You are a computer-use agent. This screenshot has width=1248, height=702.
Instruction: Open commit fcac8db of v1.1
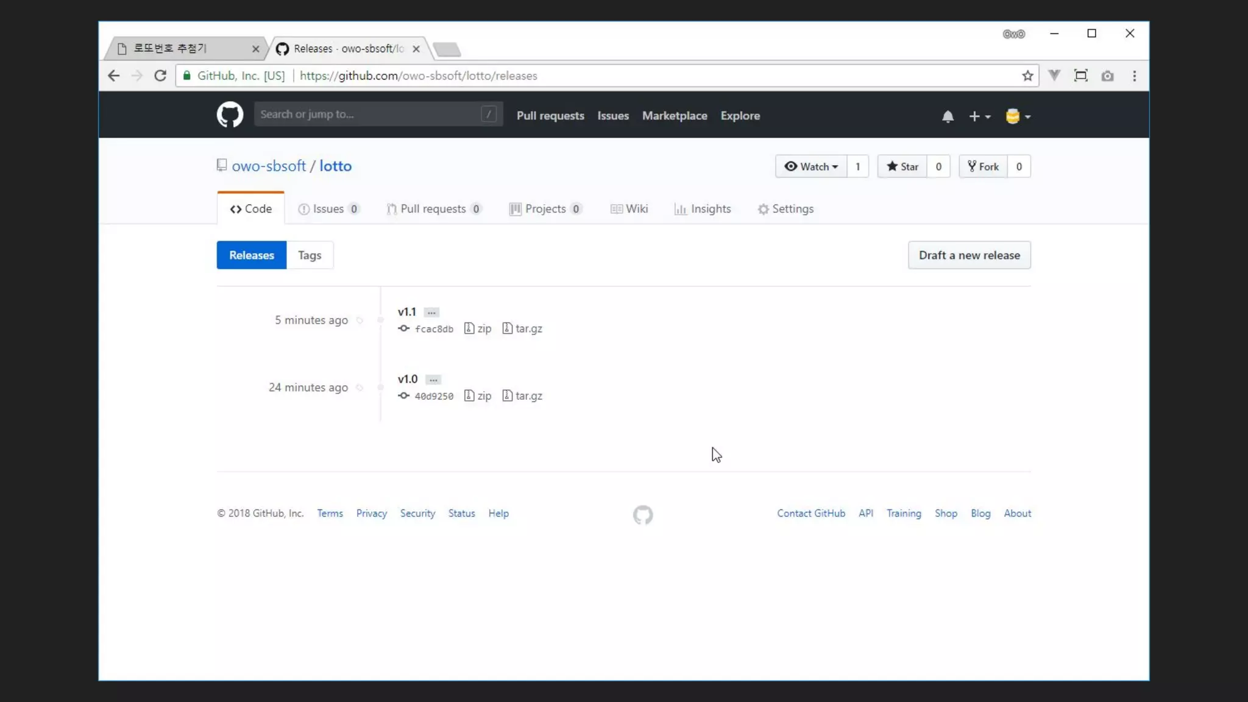click(434, 329)
